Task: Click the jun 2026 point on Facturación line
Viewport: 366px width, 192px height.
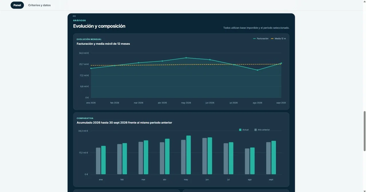Action: (x=210, y=60)
